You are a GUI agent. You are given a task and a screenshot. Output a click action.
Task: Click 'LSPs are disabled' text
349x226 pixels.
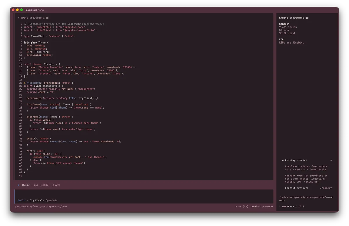click(x=292, y=42)
